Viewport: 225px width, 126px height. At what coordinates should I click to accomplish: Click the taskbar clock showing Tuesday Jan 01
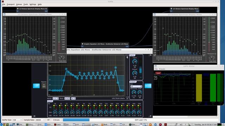point(205,125)
